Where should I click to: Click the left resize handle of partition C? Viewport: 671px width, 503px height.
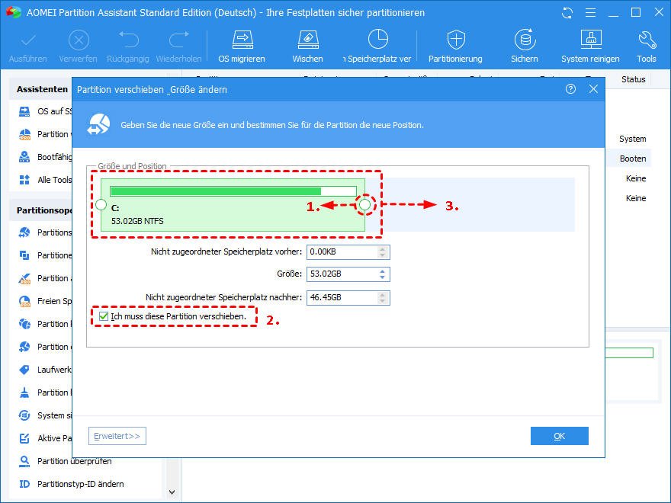(101, 204)
